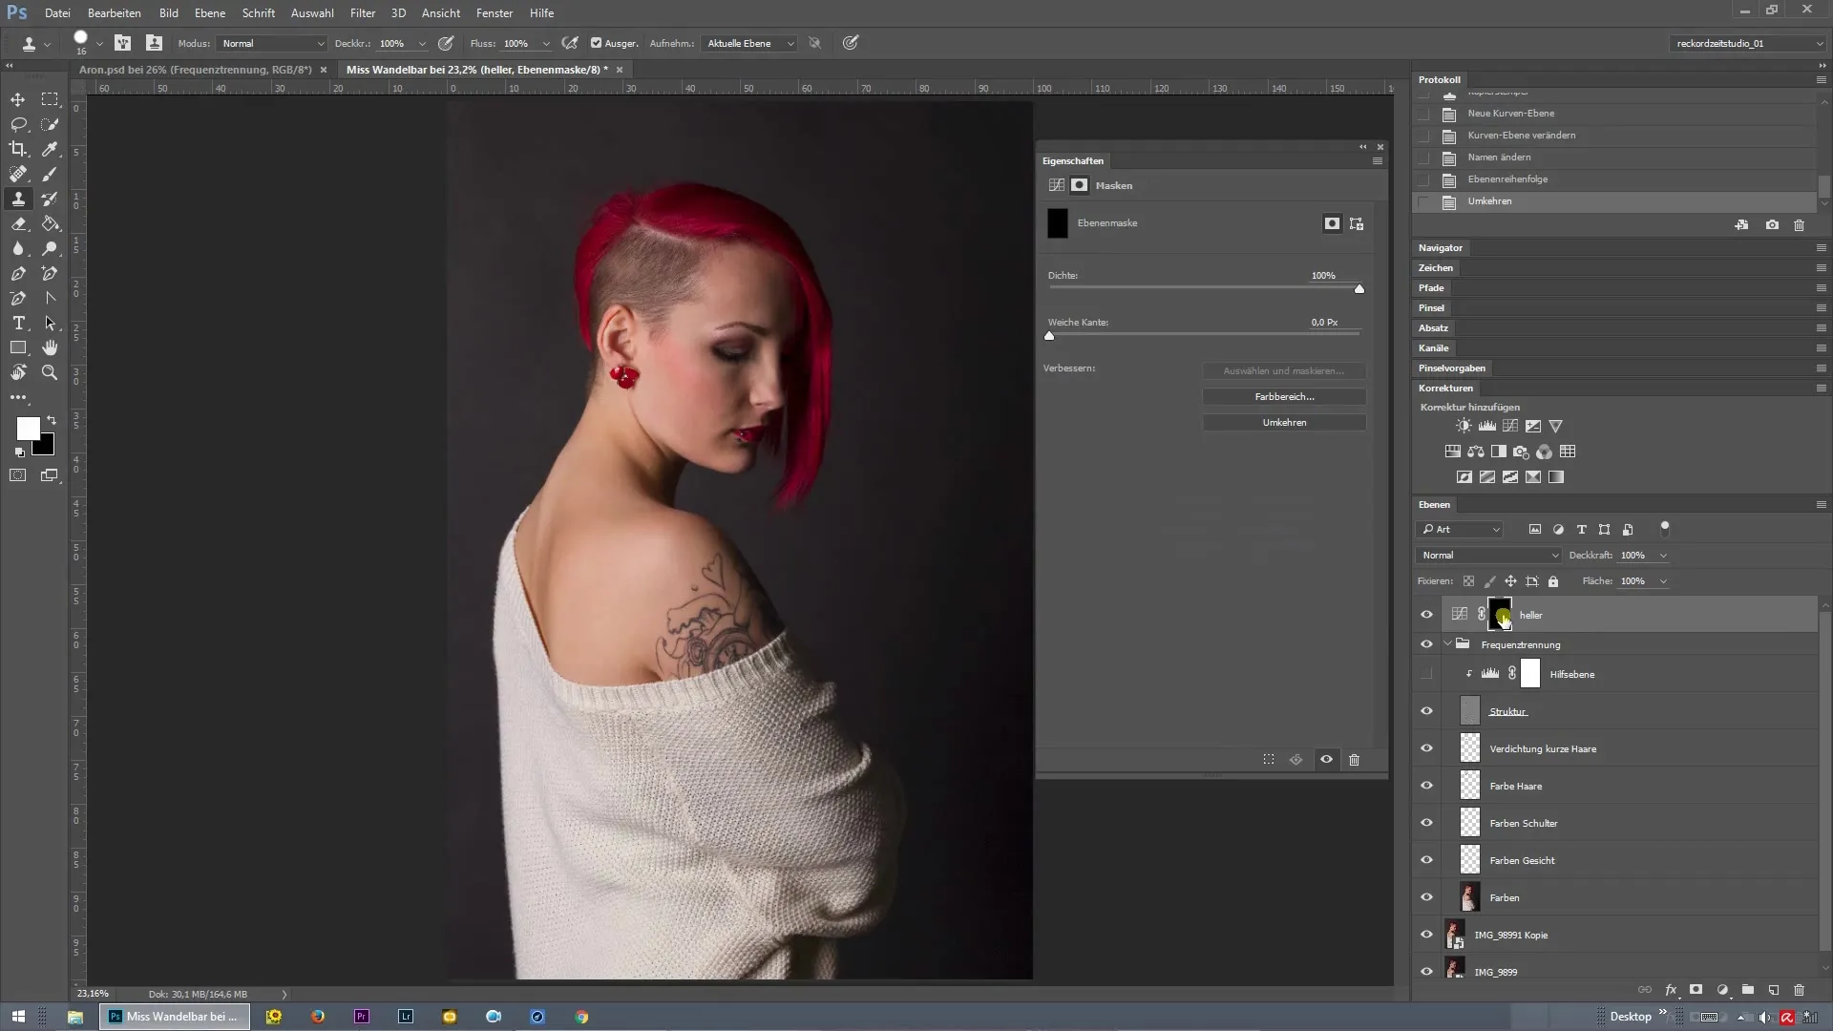Open the Bild menu

(x=169, y=13)
